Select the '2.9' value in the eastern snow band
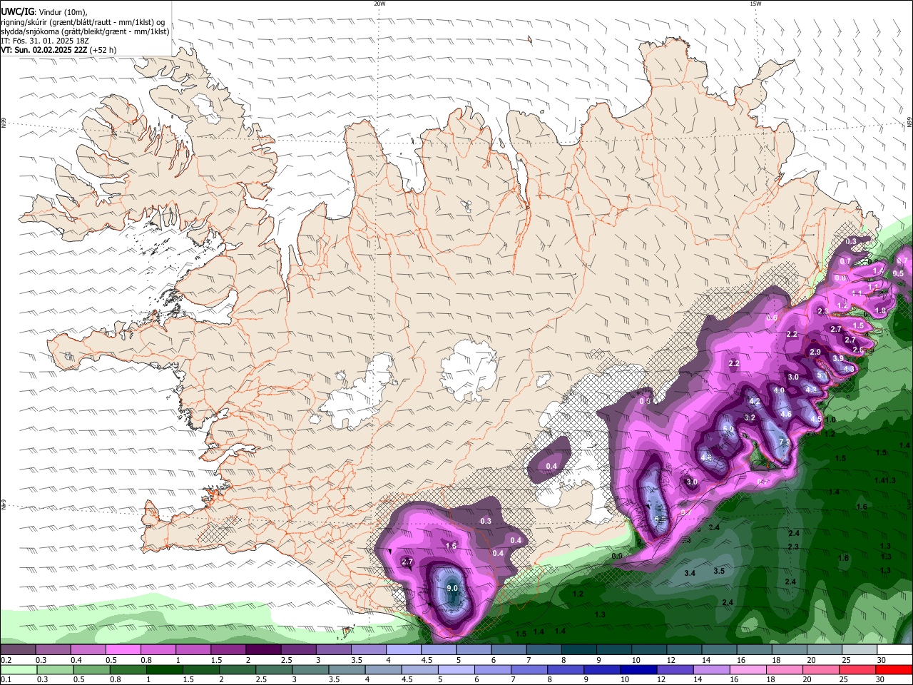 click(815, 352)
